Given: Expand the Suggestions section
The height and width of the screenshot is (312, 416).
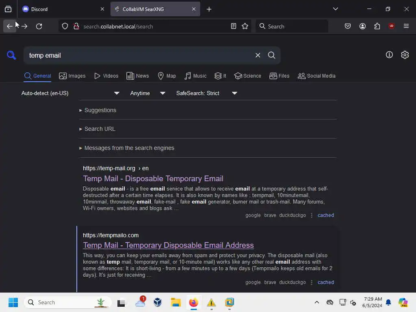Looking at the screenshot, I should [x=97, y=110].
